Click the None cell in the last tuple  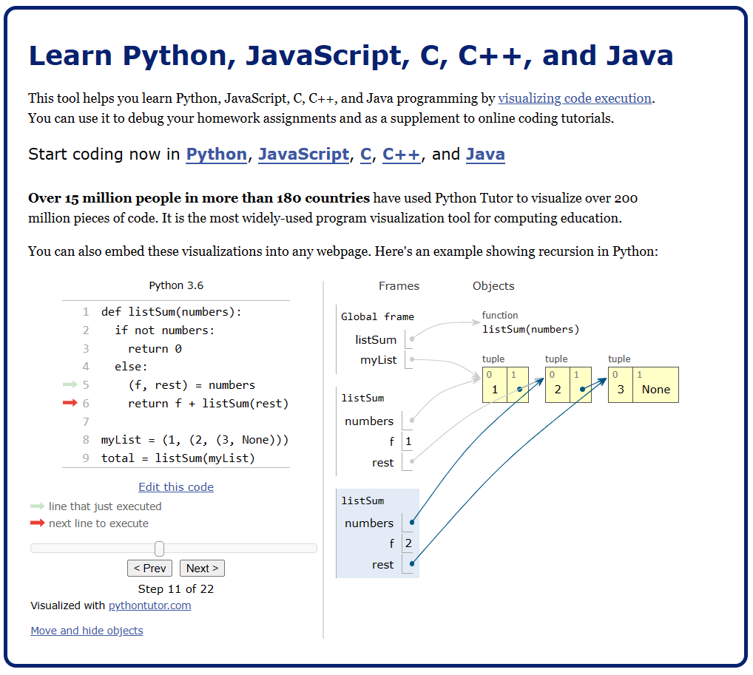tap(655, 385)
